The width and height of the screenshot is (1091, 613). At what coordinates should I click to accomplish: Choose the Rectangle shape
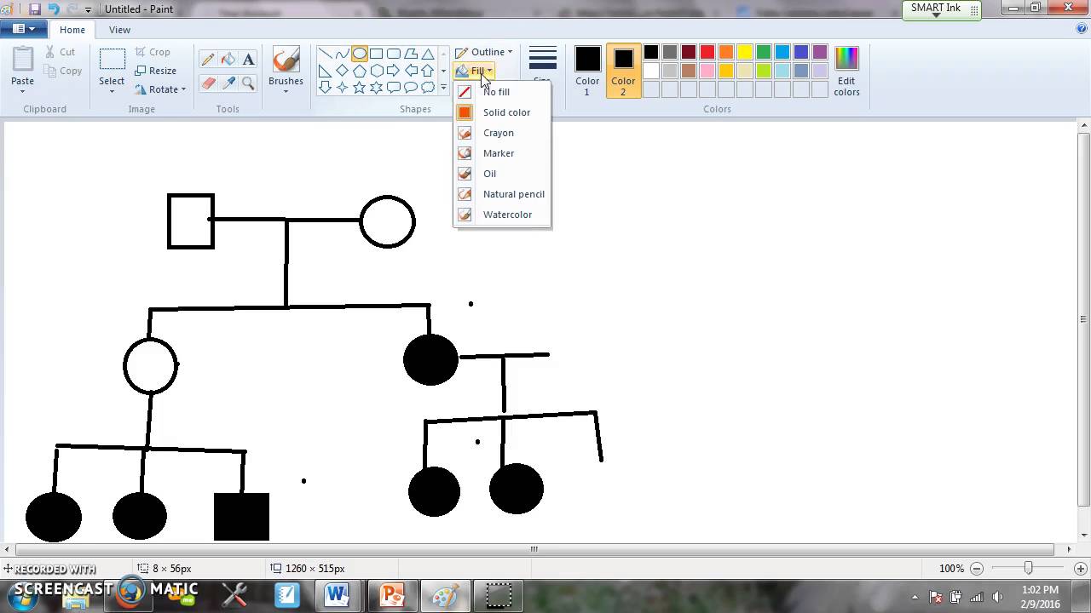[x=376, y=54]
